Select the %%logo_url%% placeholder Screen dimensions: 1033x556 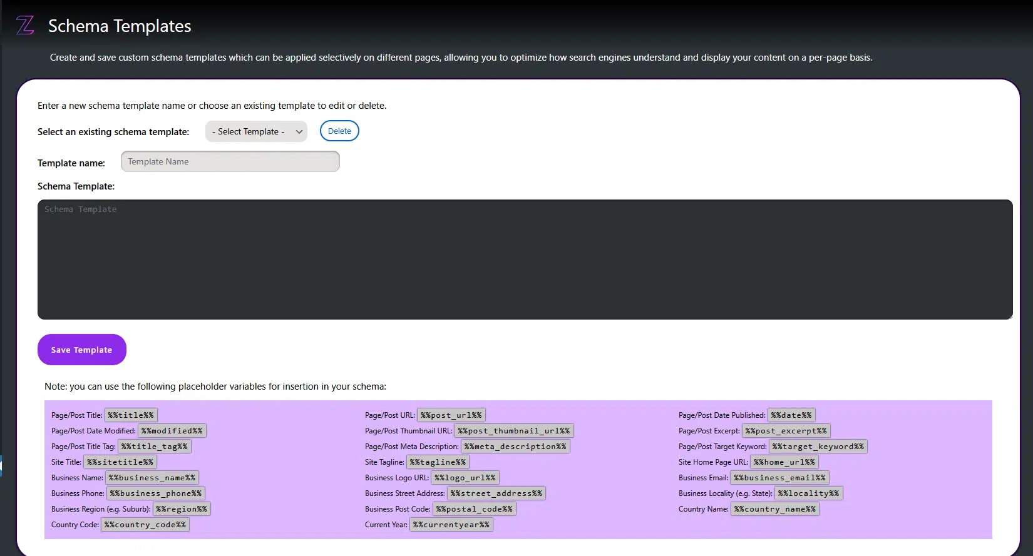(465, 478)
